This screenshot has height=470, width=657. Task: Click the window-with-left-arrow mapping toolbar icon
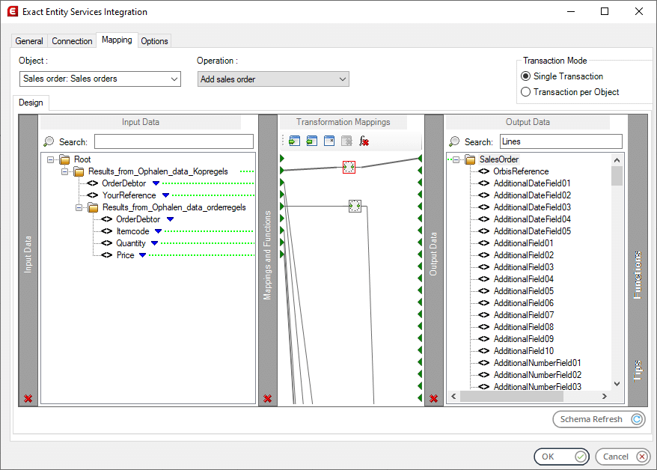tap(312, 141)
